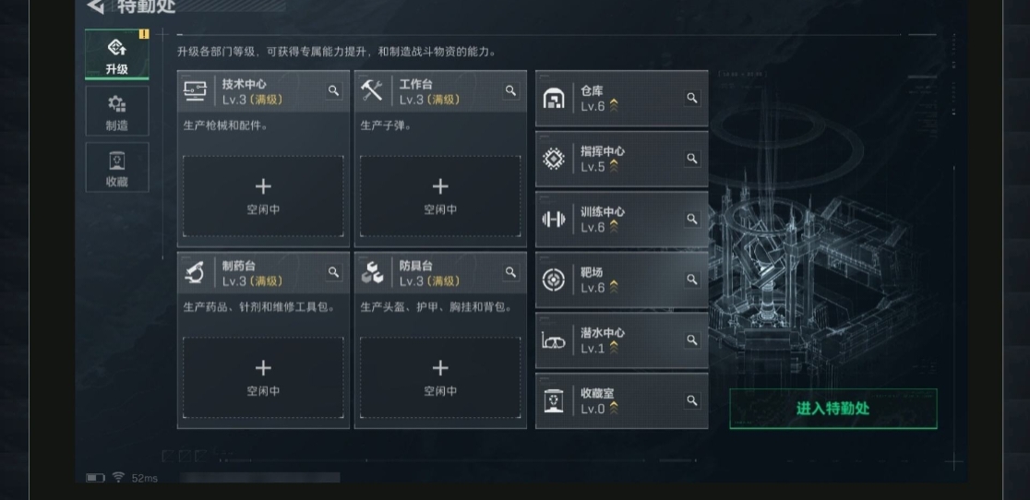Image resolution: width=1030 pixels, height=500 pixels.
Task: Click upgrade chevrons beside 潜水中心 Lv.1
Action: click(614, 348)
